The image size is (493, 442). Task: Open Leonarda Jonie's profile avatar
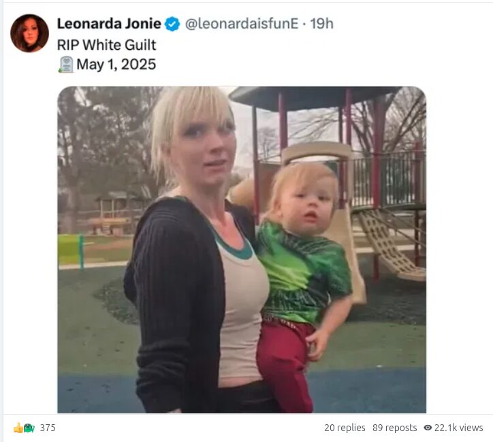(29, 33)
